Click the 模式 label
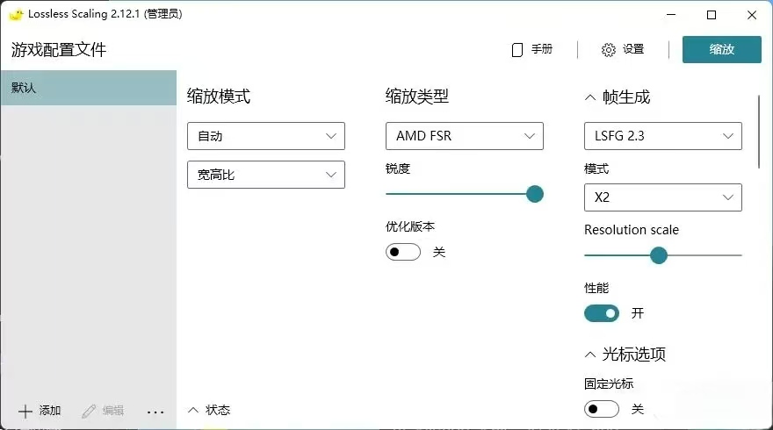The image size is (773, 430). (596, 169)
